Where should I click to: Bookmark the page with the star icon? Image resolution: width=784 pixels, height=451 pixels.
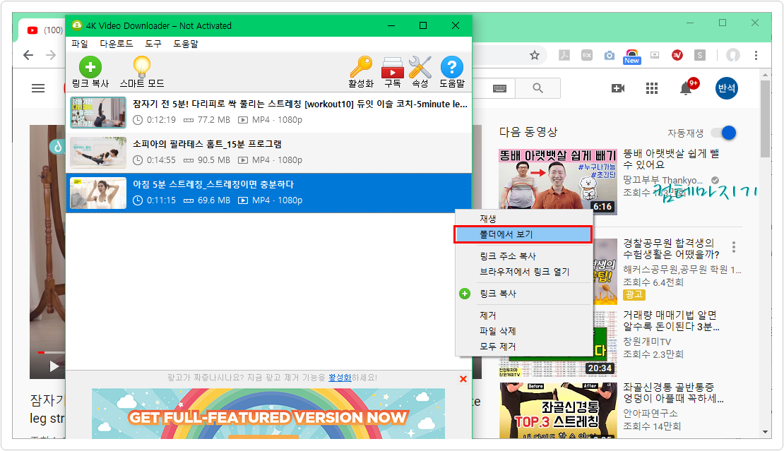[535, 55]
